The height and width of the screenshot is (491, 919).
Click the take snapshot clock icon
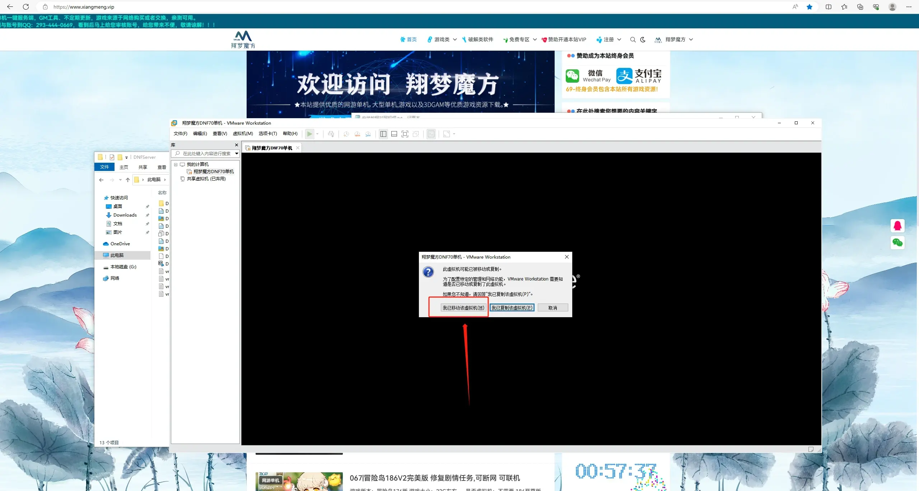[346, 134]
